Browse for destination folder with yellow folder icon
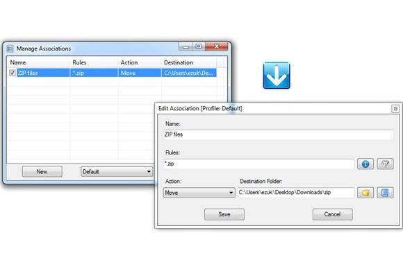Viewport: 403px width, 269px height. click(365, 193)
